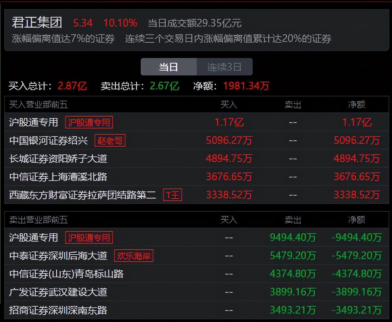Click sell amount 3899.16万

[293, 292]
